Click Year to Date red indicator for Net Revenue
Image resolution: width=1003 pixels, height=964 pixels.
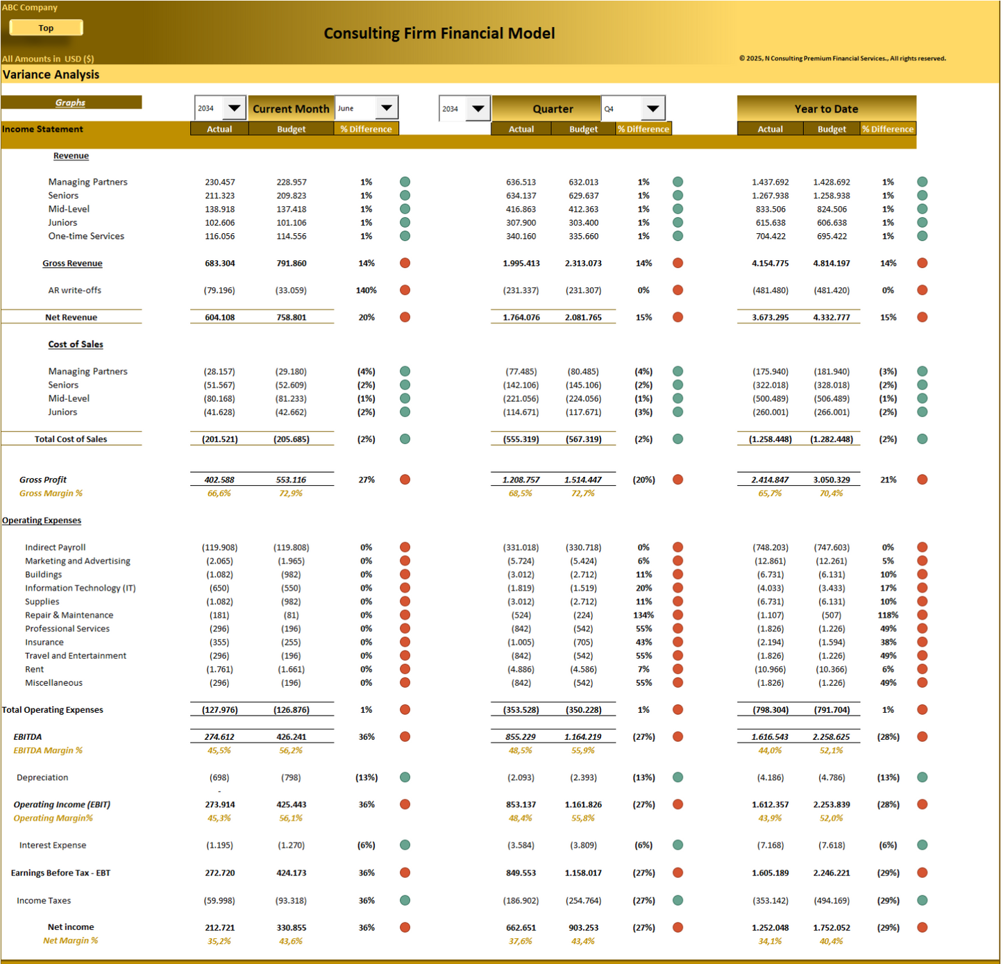922,317
